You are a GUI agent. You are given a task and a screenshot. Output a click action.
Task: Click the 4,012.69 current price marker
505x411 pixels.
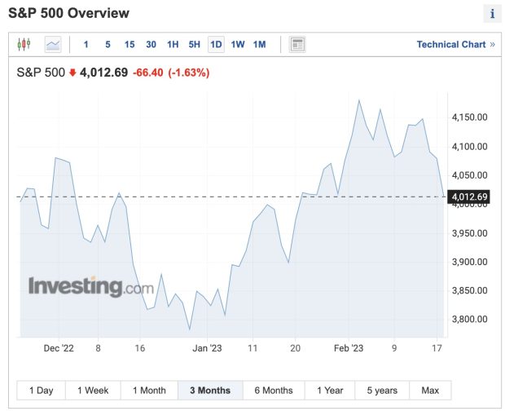[x=469, y=197]
